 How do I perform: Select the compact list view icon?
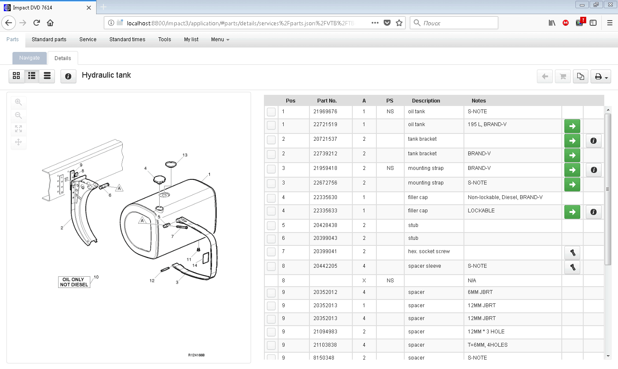(47, 76)
